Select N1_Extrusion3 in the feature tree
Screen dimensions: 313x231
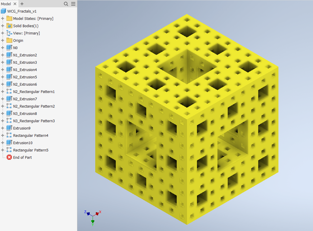tap(25, 62)
